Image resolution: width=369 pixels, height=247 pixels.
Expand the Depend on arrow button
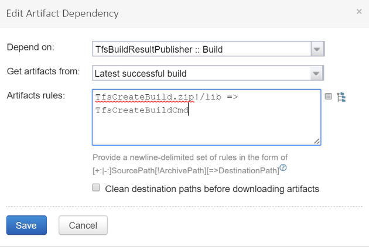pyautogui.click(x=317, y=49)
